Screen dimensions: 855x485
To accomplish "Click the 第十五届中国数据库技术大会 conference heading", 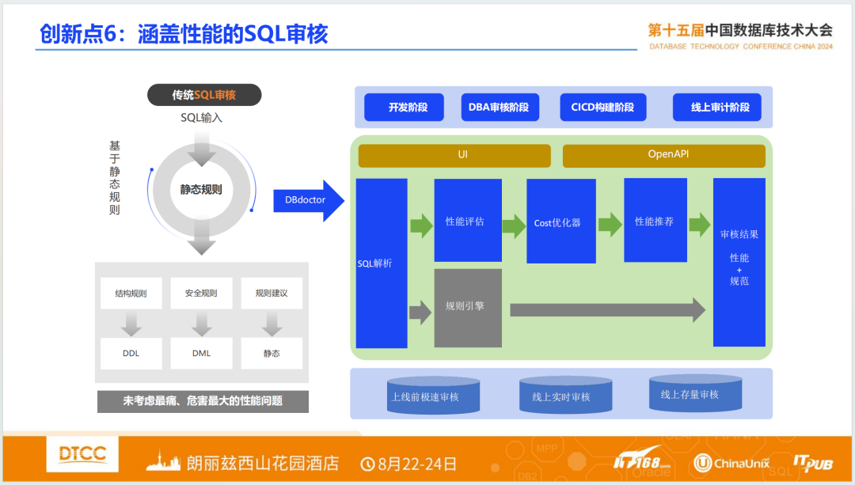I will (x=740, y=30).
